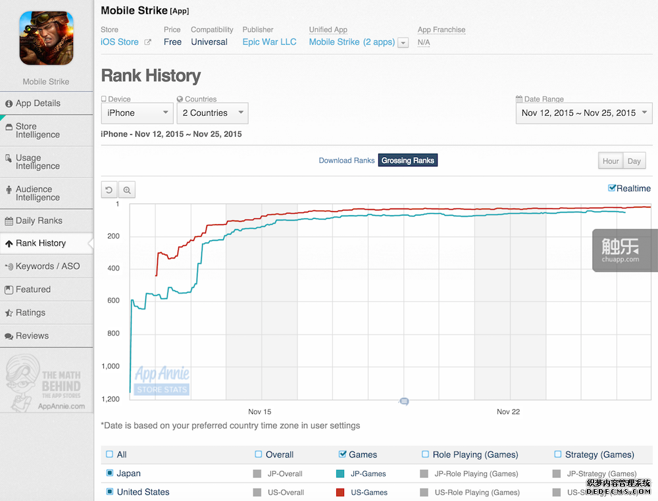The height and width of the screenshot is (501, 658).
Task: Click the App Franchise N/A value
Action: 424,42
